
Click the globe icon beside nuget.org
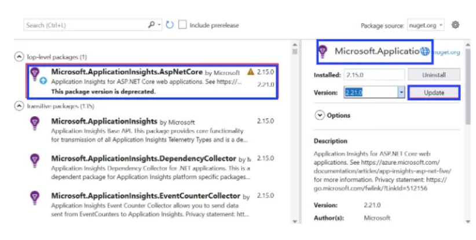click(426, 51)
